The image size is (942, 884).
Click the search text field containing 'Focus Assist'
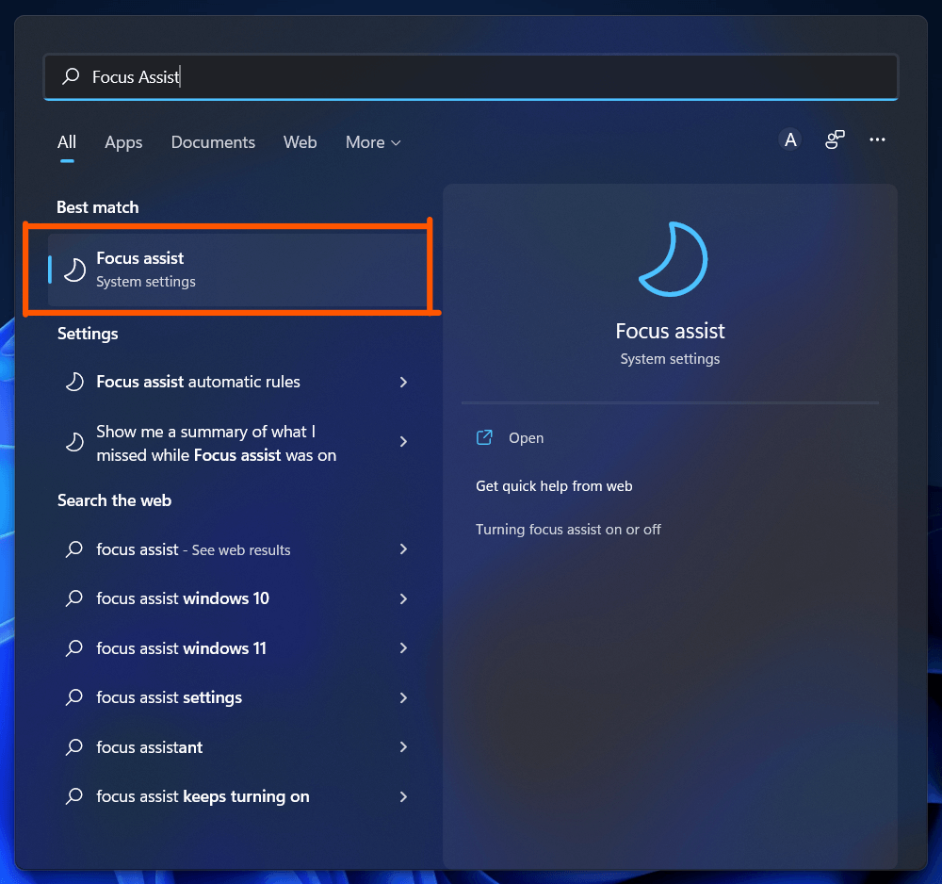click(471, 77)
